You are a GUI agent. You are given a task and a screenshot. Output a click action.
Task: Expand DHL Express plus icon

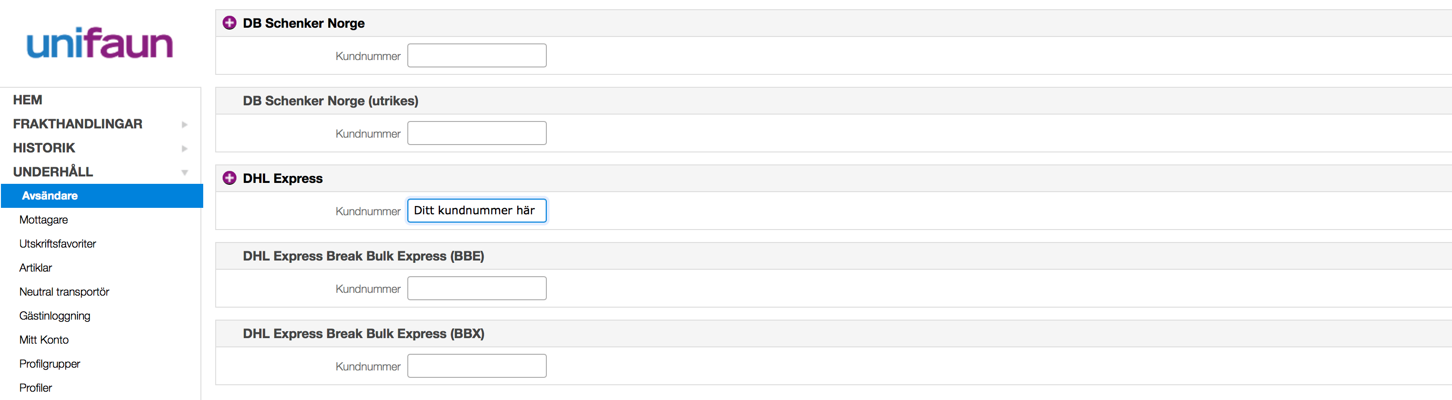(x=230, y=179)
